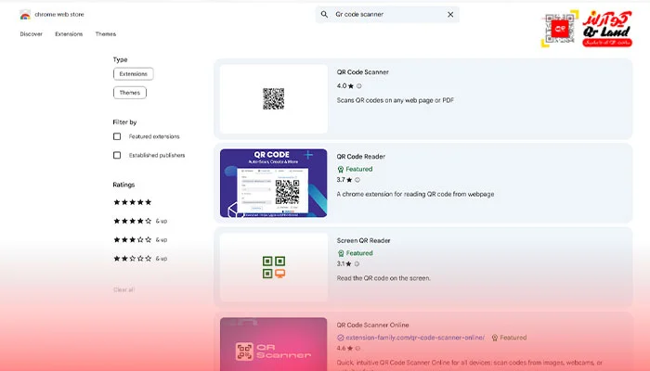Click 'A chrome extension for reading QR code' description

tap(415, 194)
